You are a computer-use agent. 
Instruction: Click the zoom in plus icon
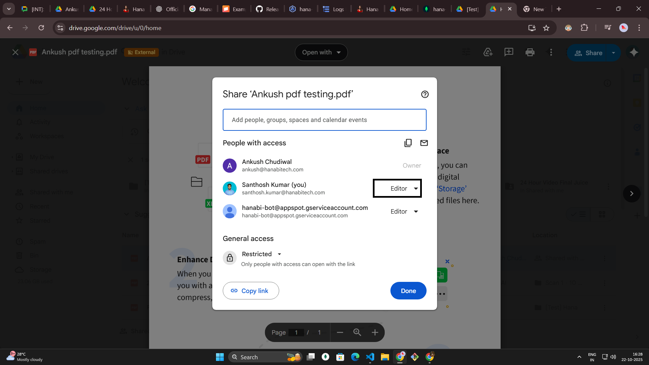(x=375, y=333)
